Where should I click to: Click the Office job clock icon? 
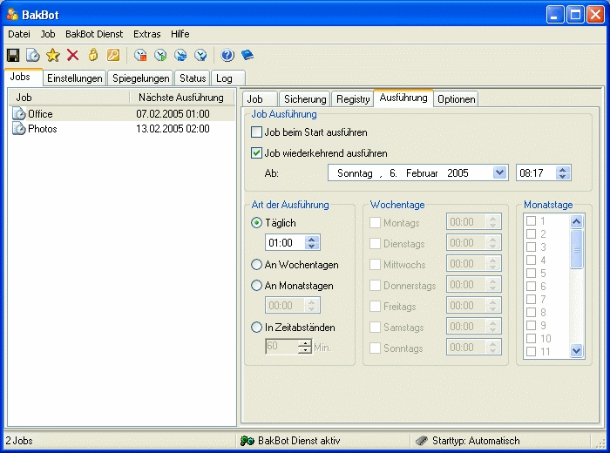(19, 113)
